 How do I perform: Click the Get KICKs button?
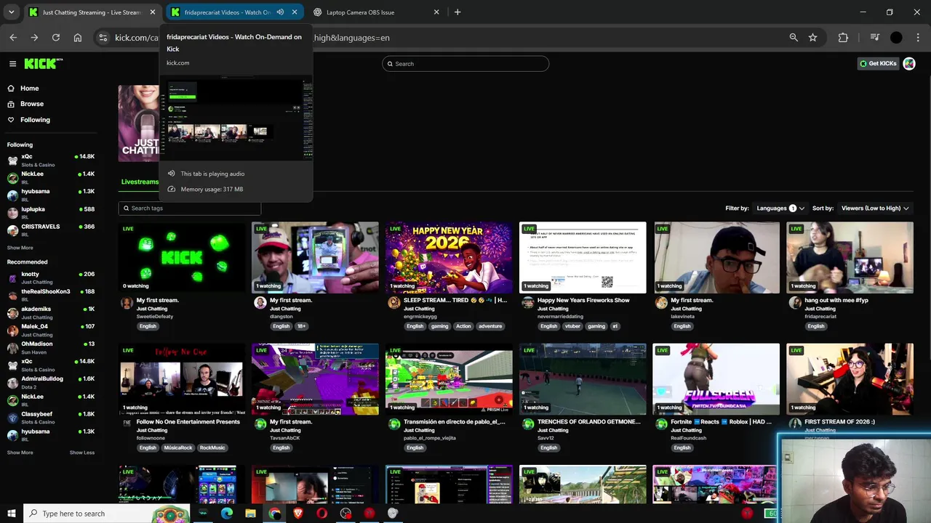(x=878, y=64)
